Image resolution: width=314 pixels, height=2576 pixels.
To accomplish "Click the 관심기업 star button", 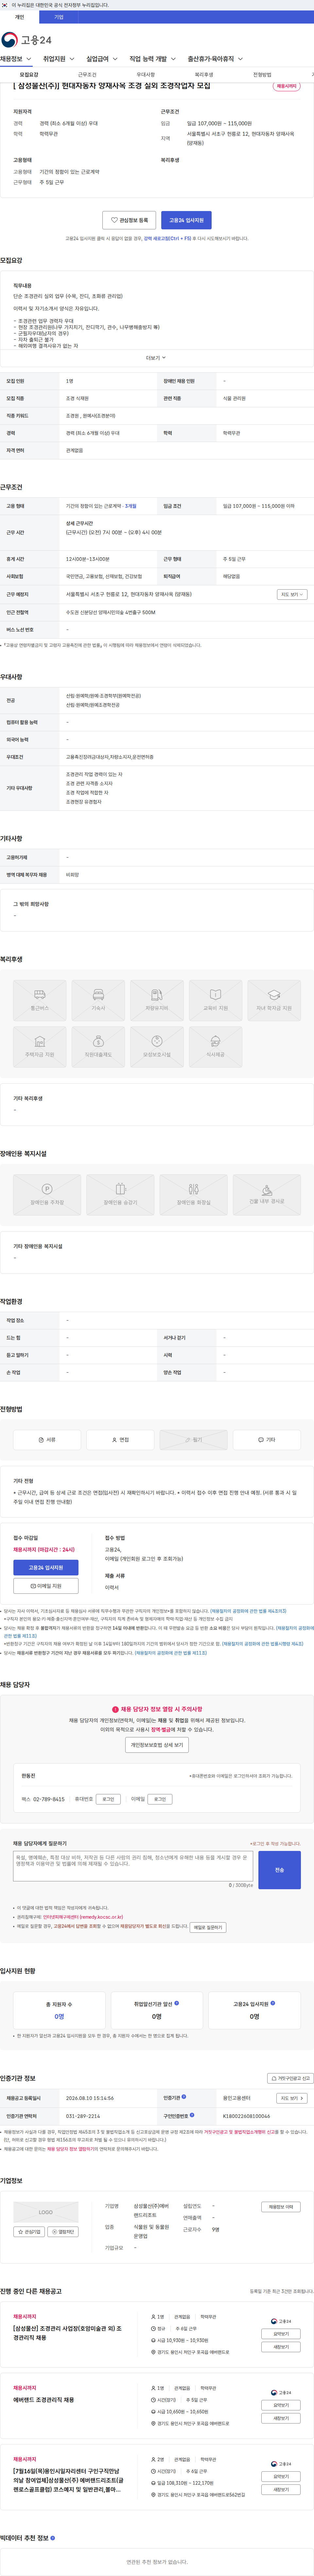I will pyautogui.click(x=29, y=2232).
